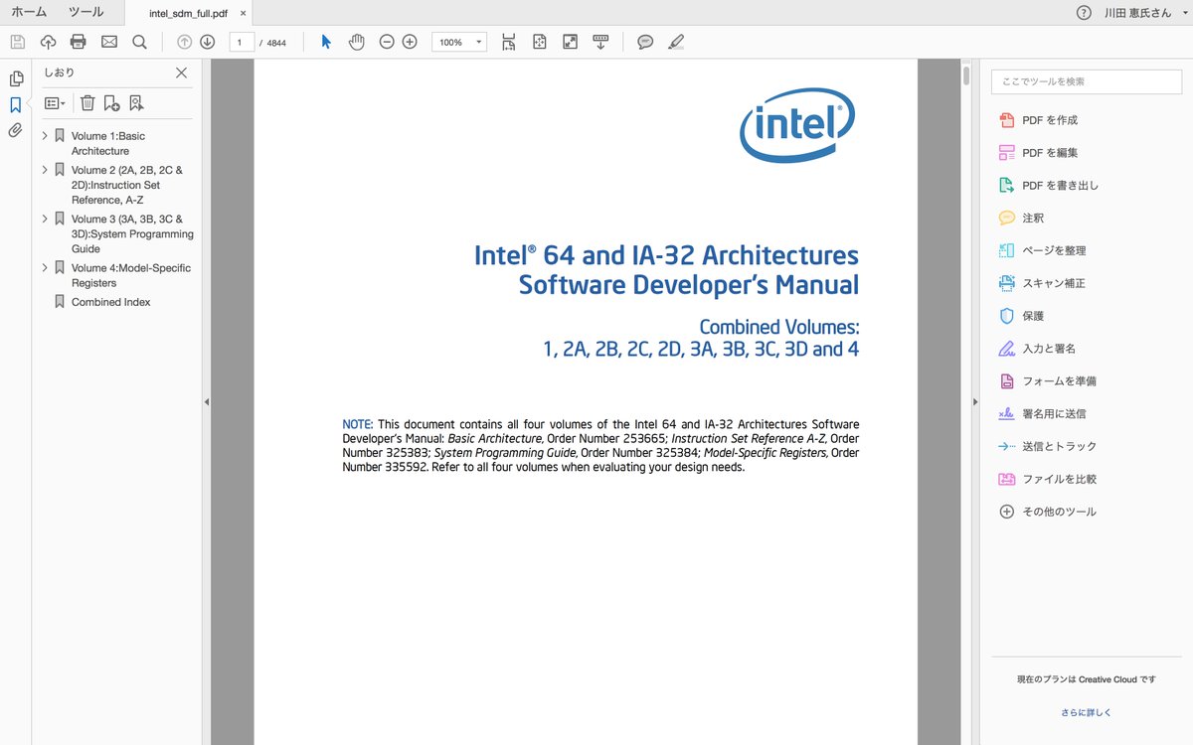
Task: Click the document vertical scrollbar thumb
Action: click(x=966, y=76)
